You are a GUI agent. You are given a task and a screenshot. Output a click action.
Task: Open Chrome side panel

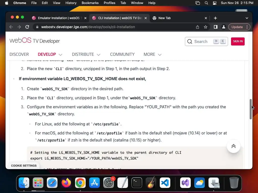pos(216,27)
